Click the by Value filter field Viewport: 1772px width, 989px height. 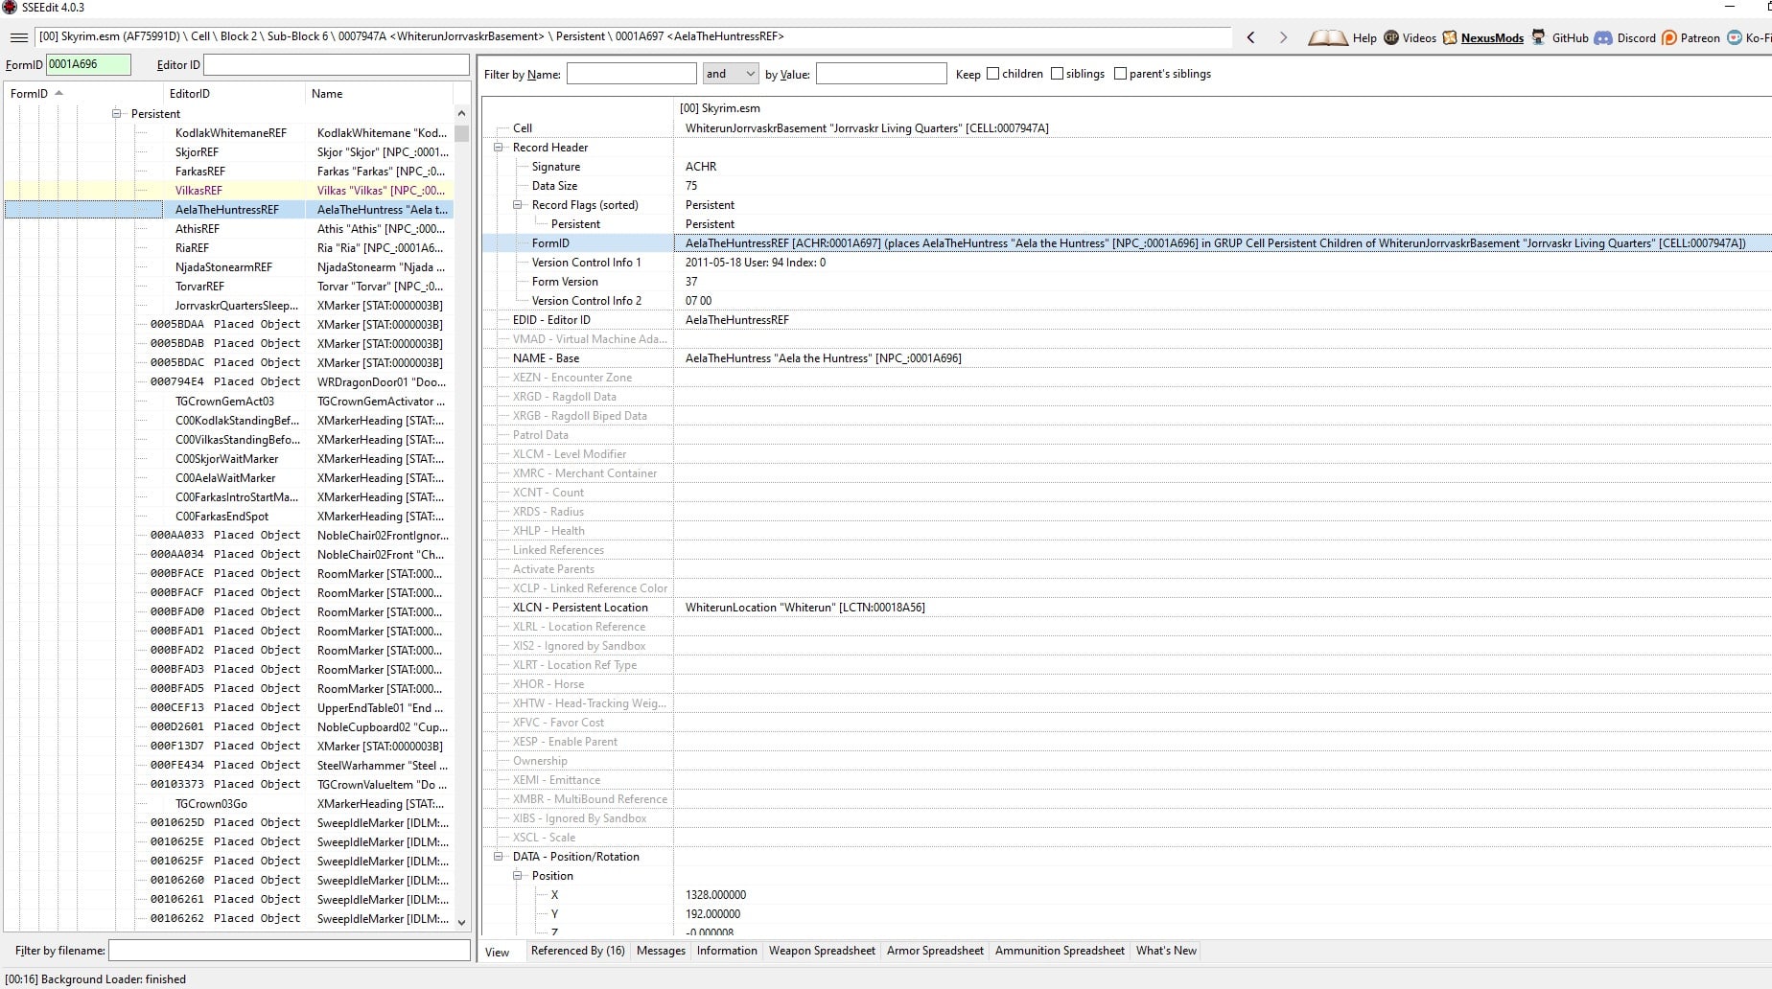click(x=881, y=74)
